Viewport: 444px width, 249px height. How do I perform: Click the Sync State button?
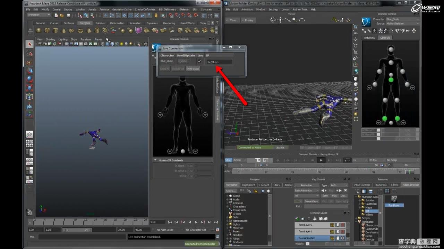(x=193, y=69)
